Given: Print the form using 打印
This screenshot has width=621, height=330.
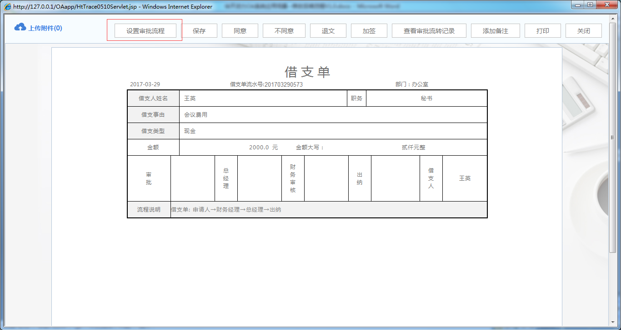Looking at the screenshot, I should tap(542, 30).
